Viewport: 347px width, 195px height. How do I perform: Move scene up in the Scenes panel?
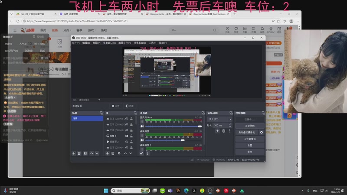[92, 153]
